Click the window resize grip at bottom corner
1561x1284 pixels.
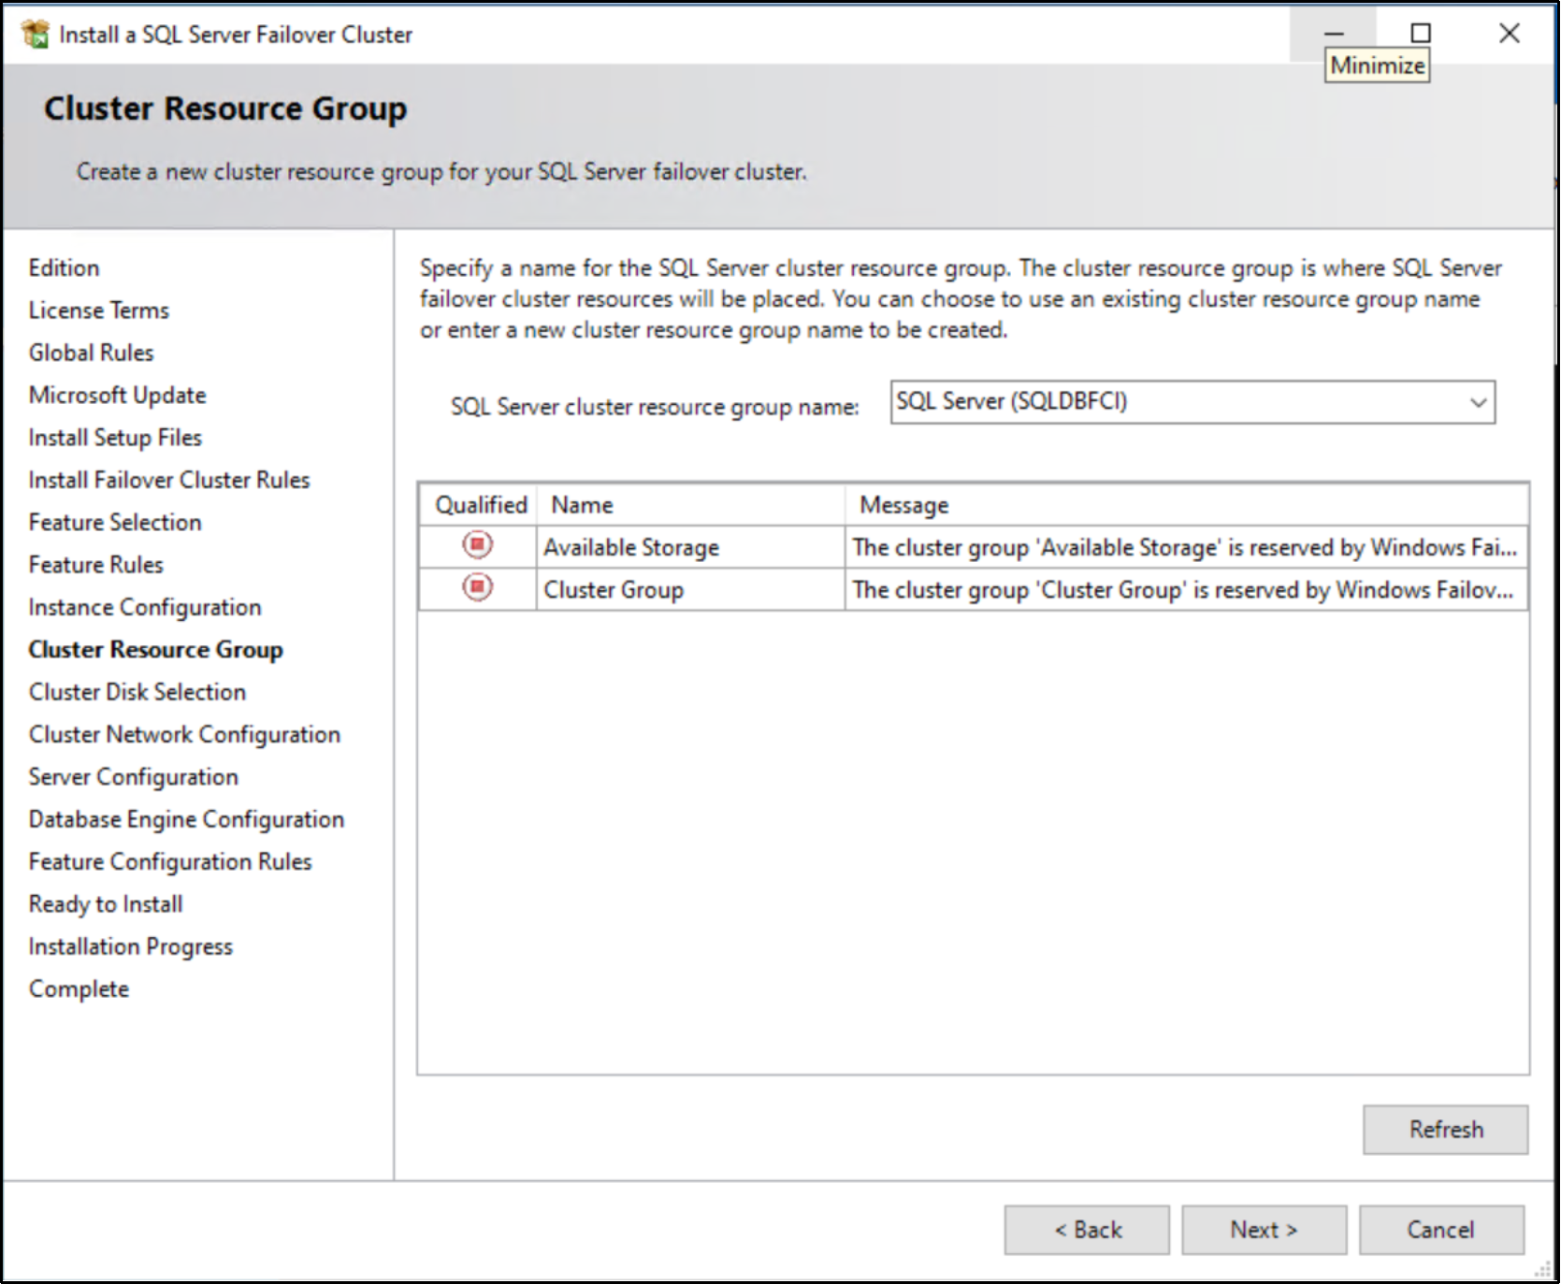click(1542, 1269)
